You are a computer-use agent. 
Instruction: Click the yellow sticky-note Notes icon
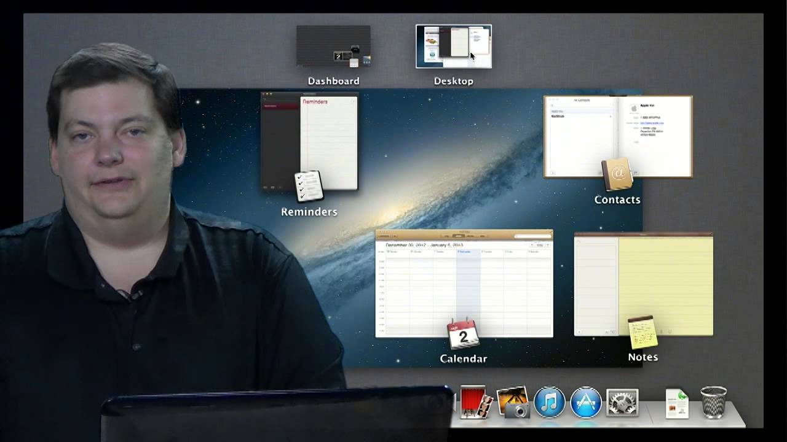642,331
